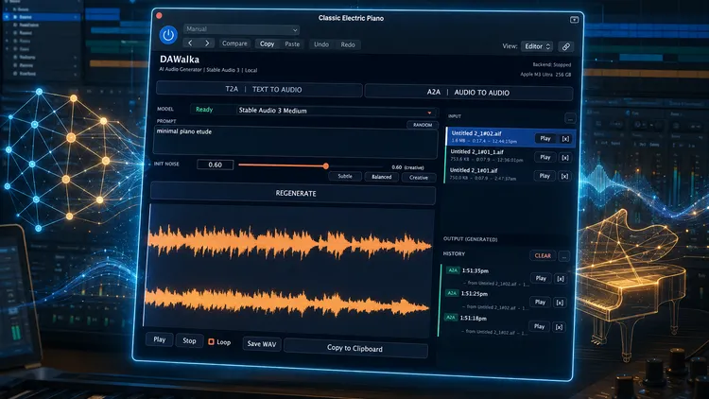This screenshot has width=709, height=399.
Task: Click the window expand icon at top right
Action: [x=574, y=20]
